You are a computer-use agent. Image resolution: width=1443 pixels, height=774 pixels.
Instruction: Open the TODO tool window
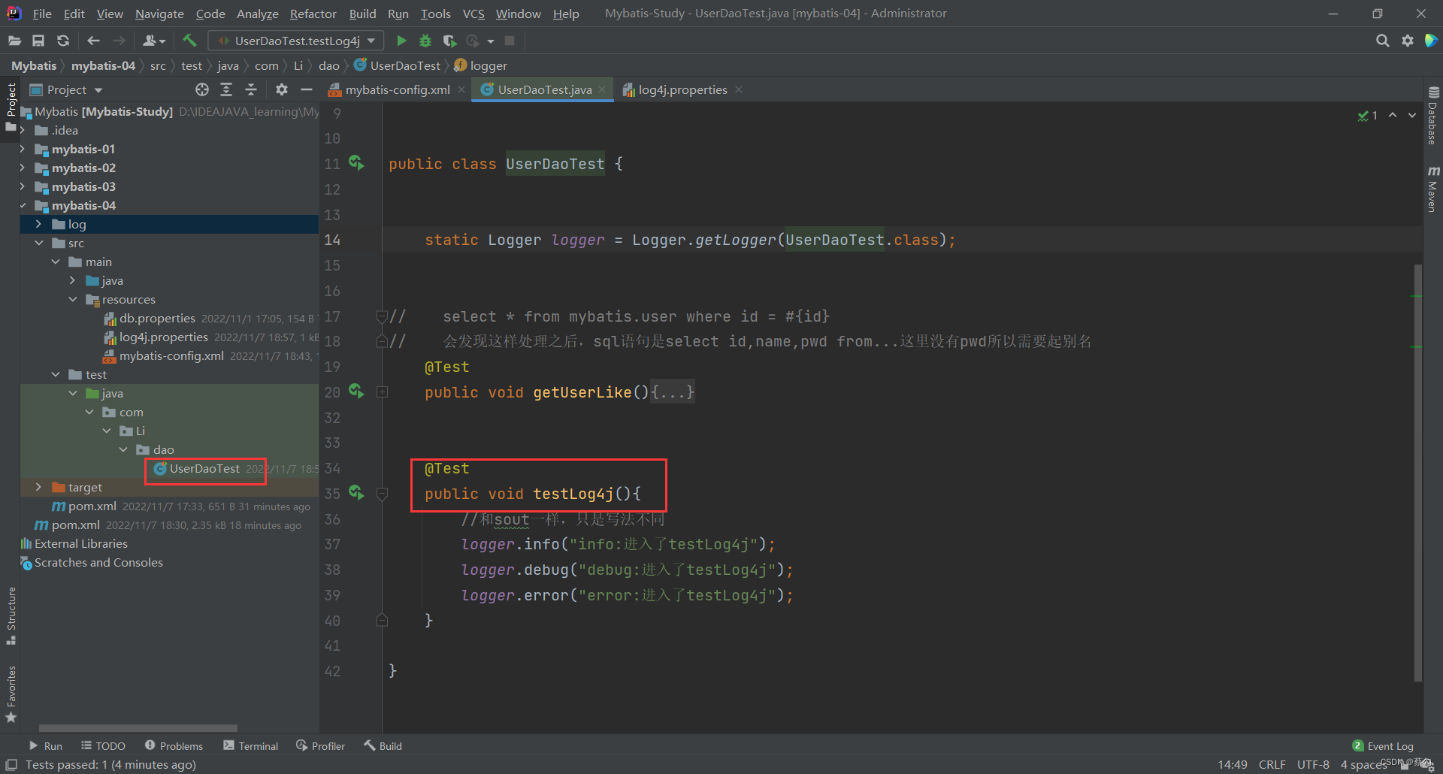click(x=104, y=745)
